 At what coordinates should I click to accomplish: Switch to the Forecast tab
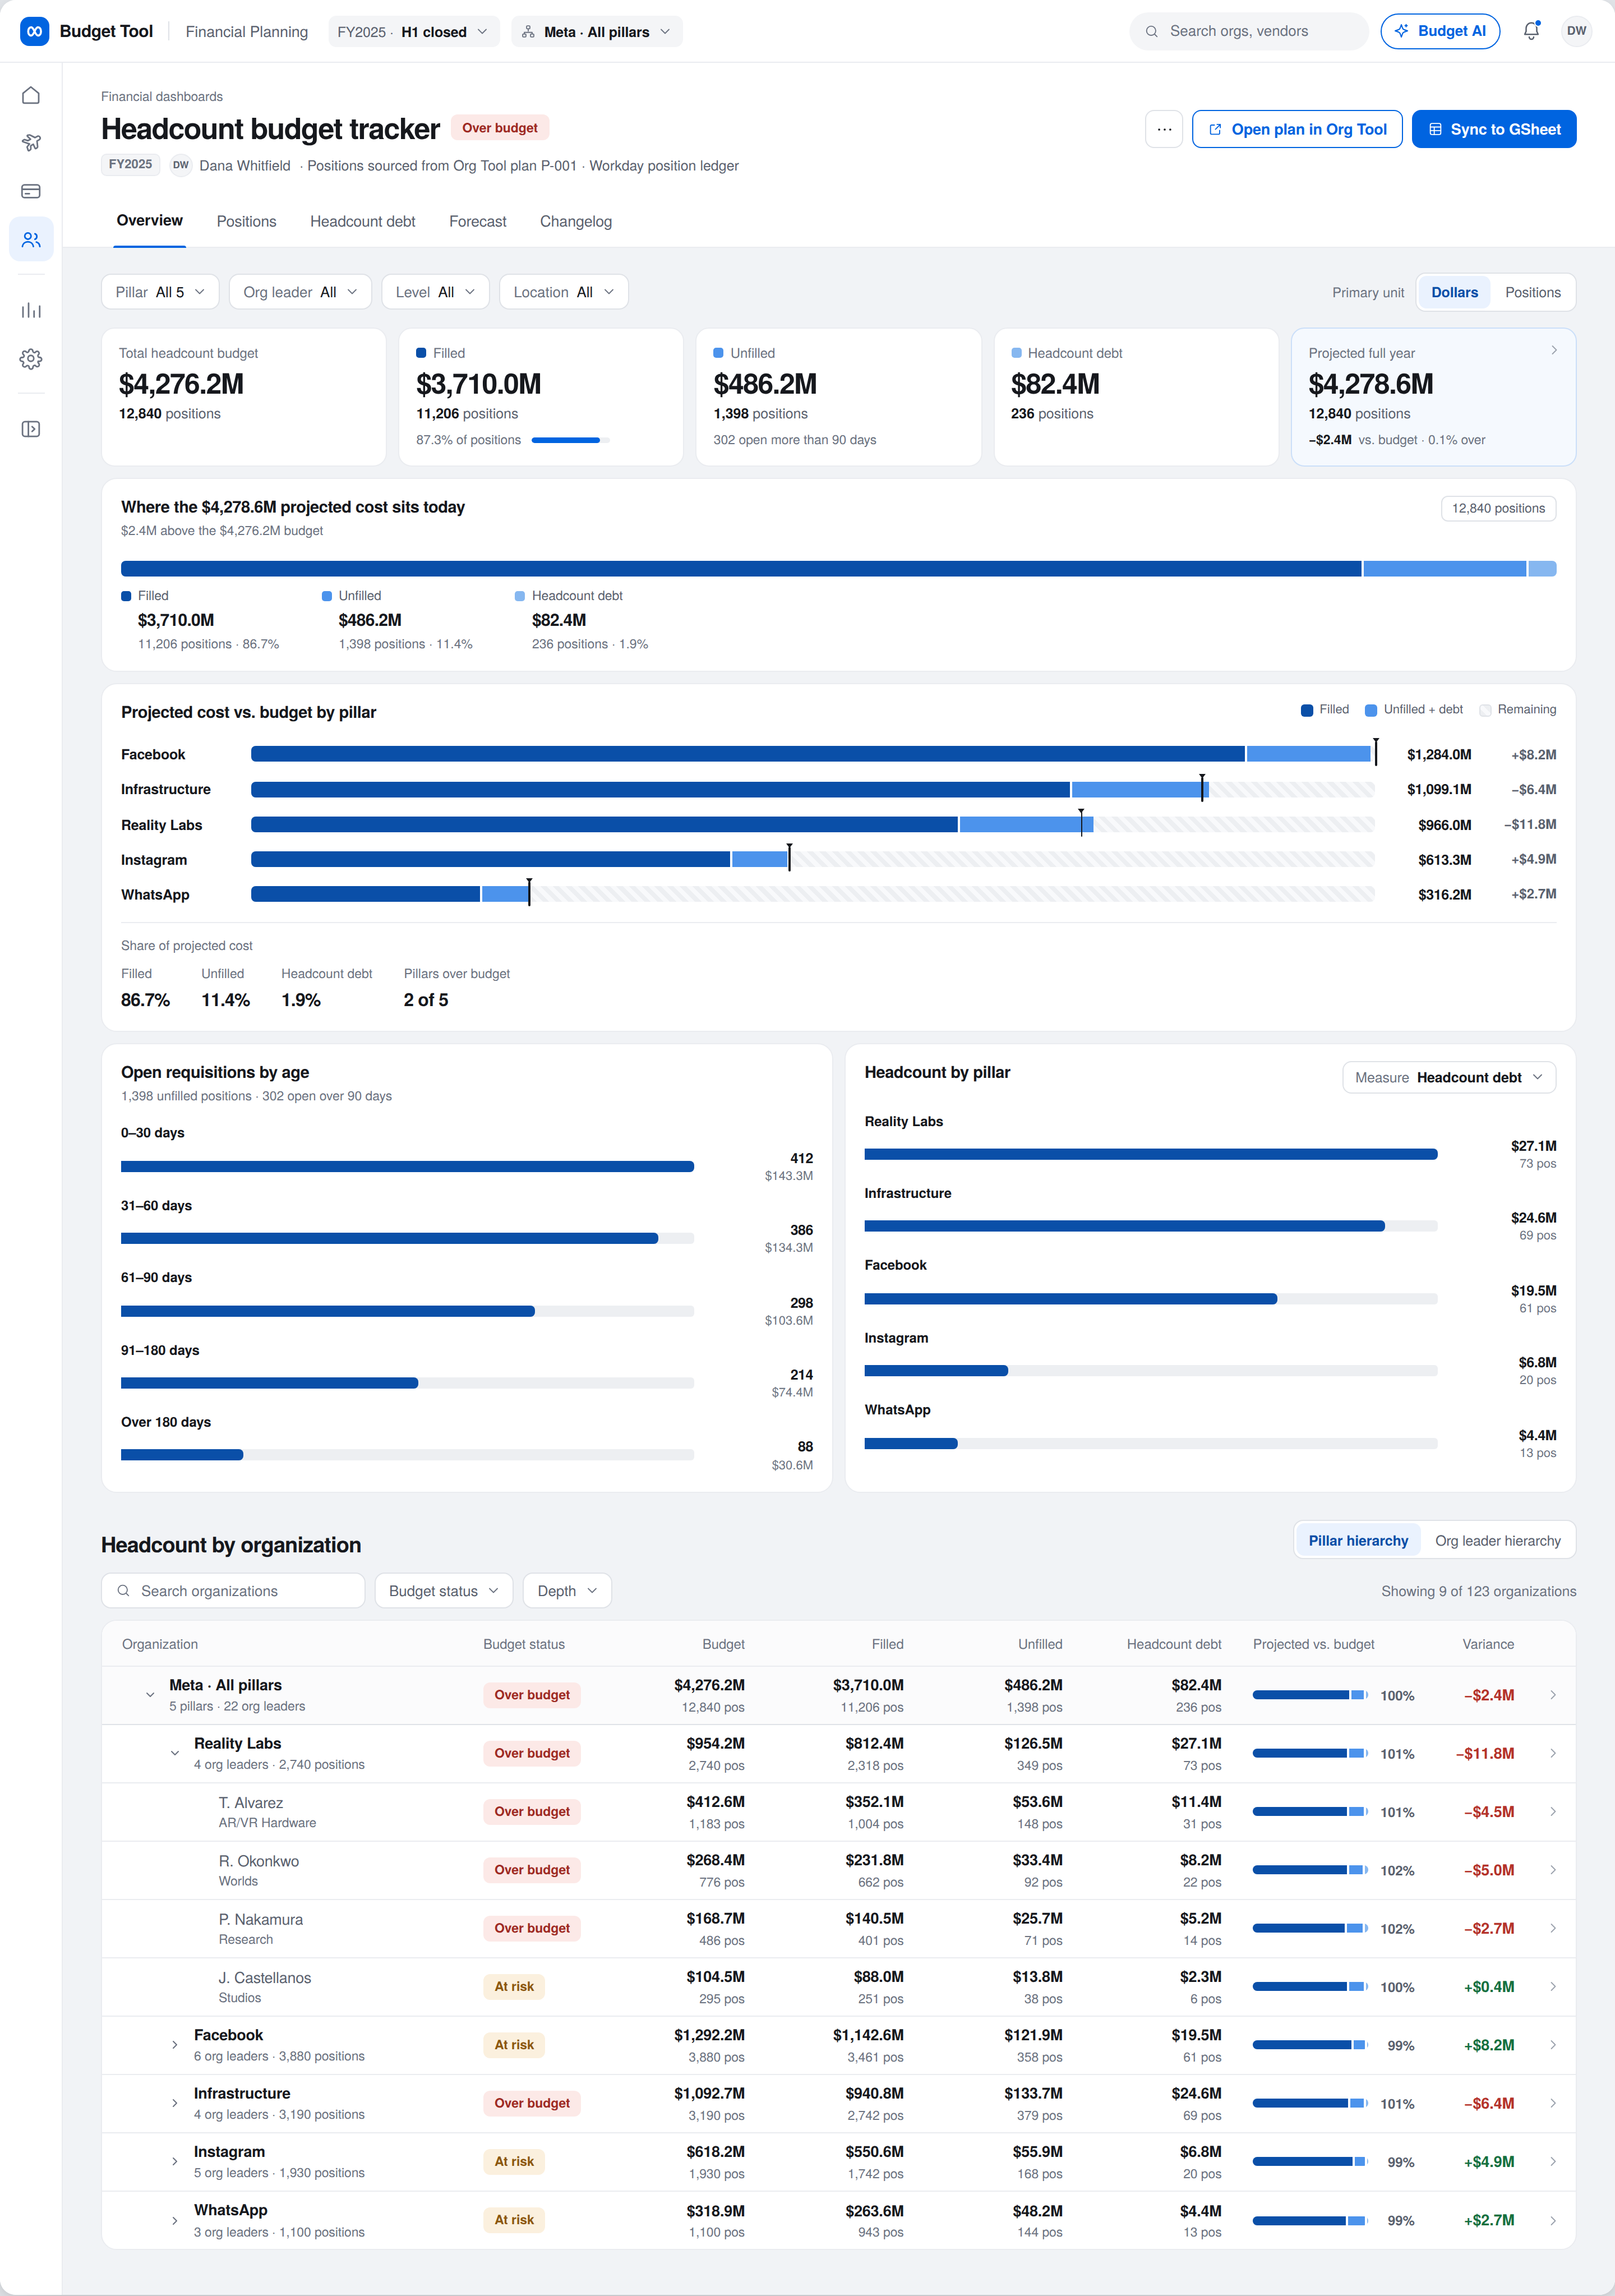pos(477,221)
